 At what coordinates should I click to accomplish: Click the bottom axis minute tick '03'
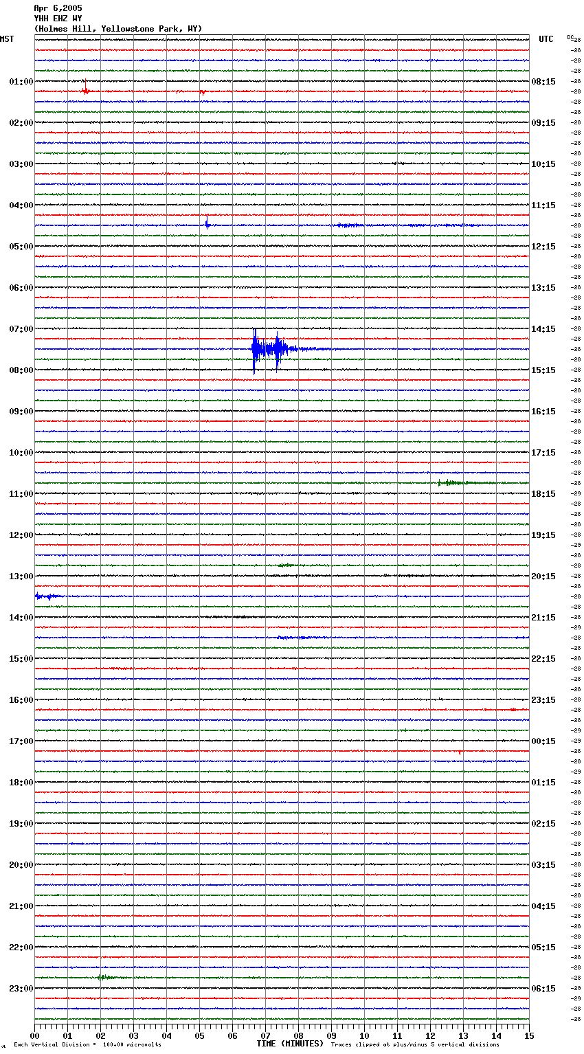coord(133,1035)
